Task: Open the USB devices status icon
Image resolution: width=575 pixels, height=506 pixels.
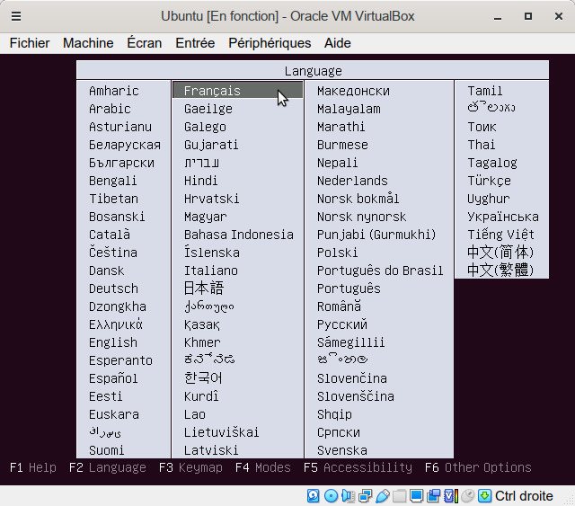Action: tap(382, 495)
